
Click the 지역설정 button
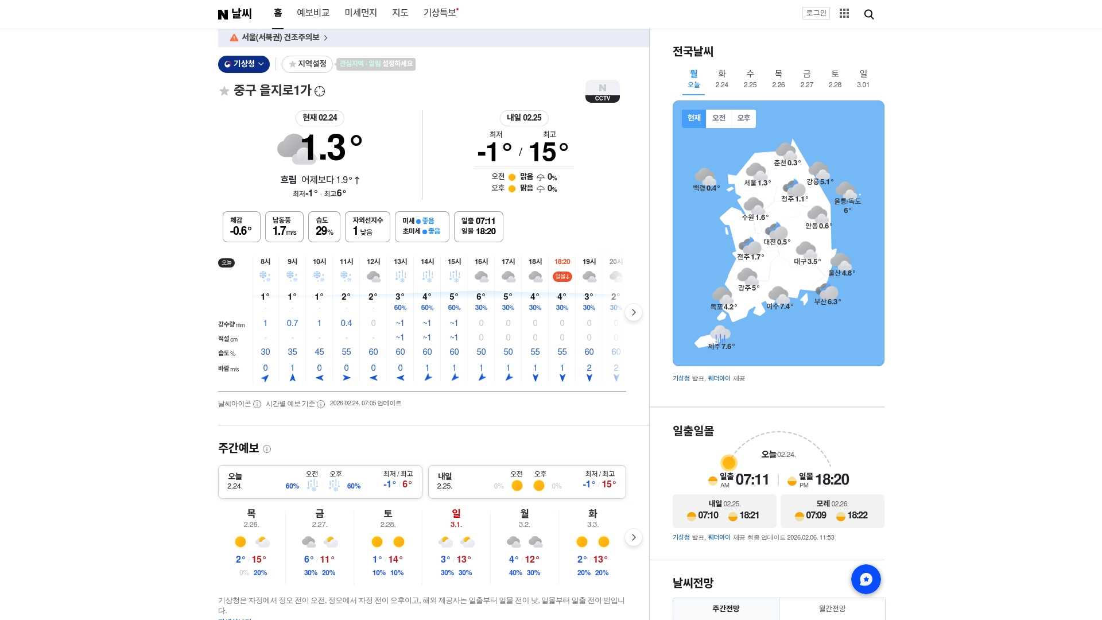tap(307, 64)
